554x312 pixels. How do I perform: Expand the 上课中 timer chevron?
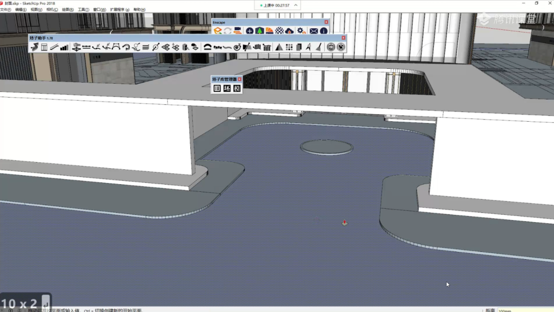[x=296, y=5]
